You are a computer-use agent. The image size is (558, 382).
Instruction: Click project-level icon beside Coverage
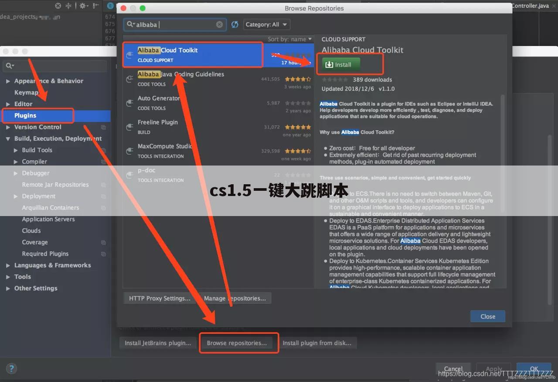coord(103,242)
